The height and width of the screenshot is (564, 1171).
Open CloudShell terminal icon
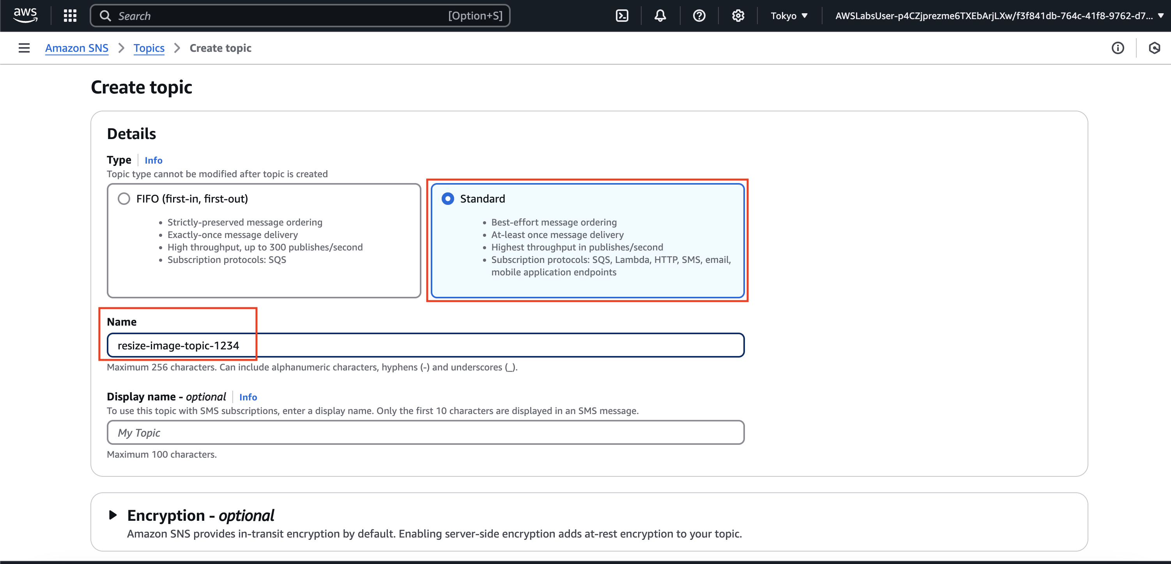click(x=621, y=16)
